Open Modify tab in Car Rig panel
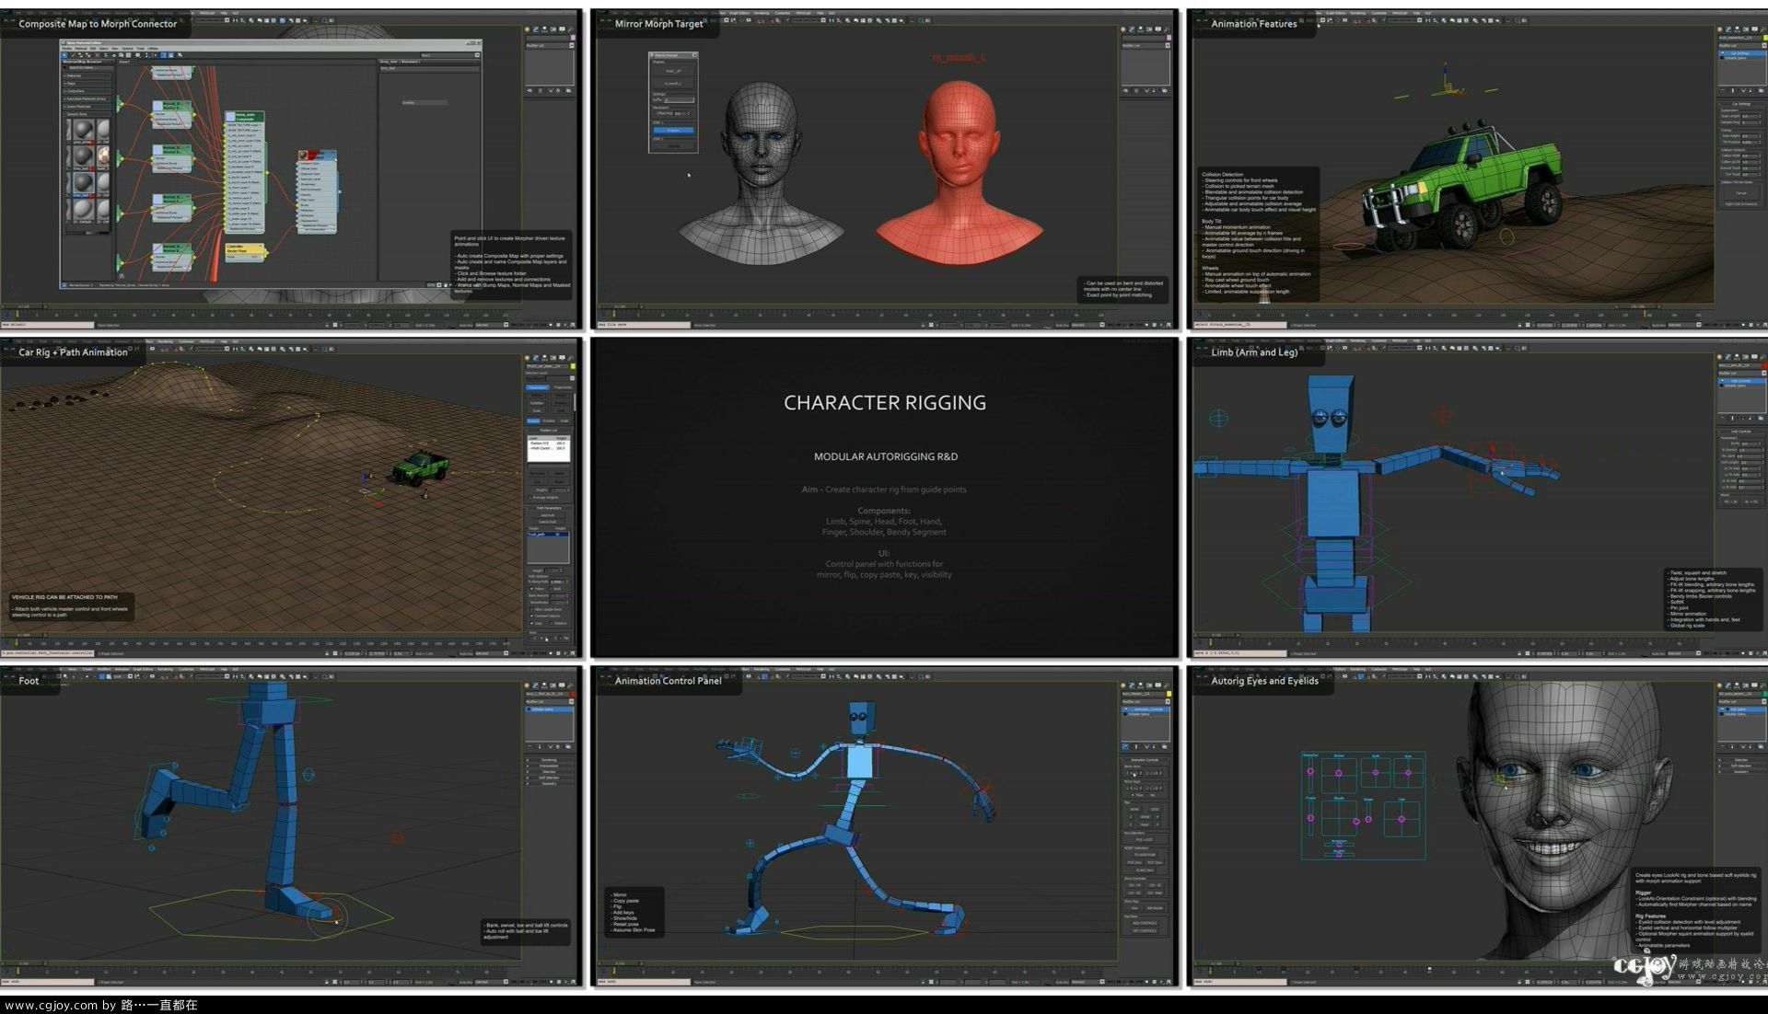 tap(535, 358)
